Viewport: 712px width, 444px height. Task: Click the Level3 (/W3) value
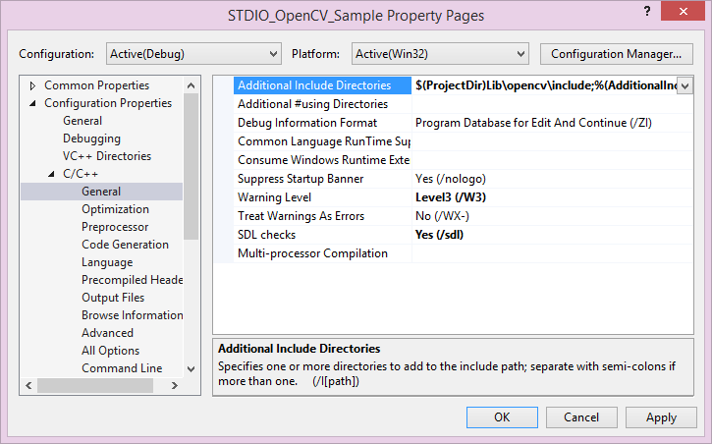(x=451, y=197)
